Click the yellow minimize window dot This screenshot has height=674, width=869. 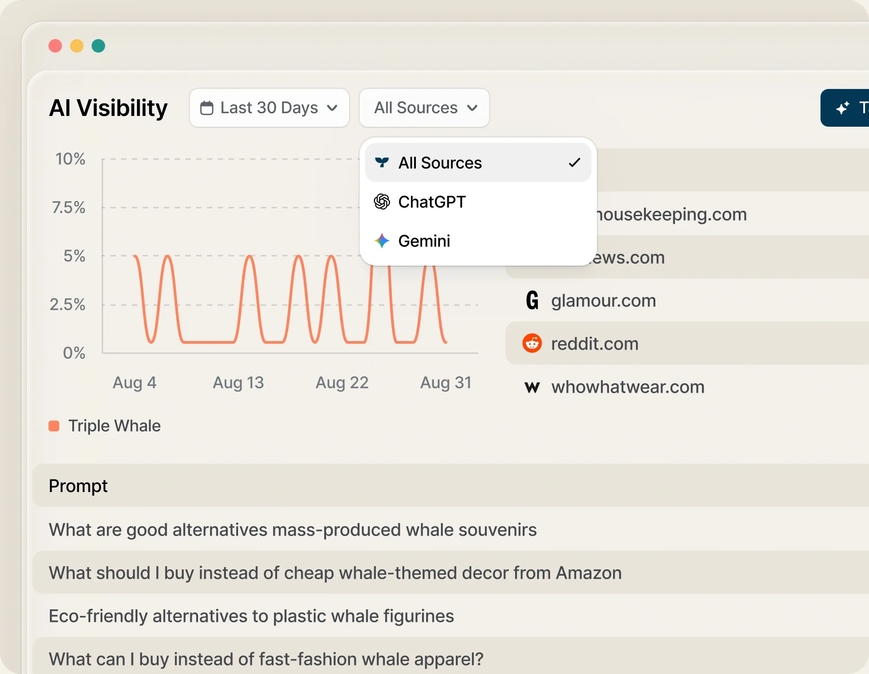click(77, 46)
